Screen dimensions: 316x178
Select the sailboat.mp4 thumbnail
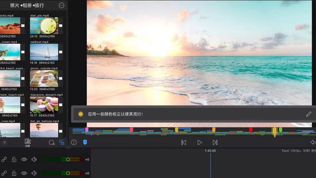tap(44, 52)
